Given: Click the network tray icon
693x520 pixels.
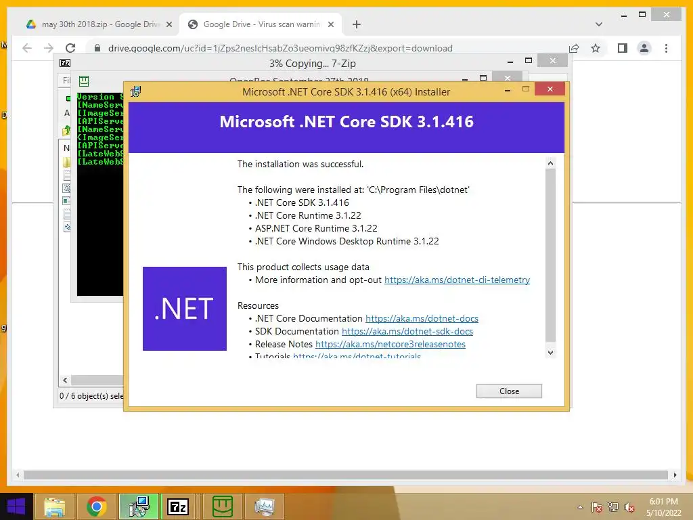Looking at the screenshot, I should pyautogui.click(x=613, y=507).
